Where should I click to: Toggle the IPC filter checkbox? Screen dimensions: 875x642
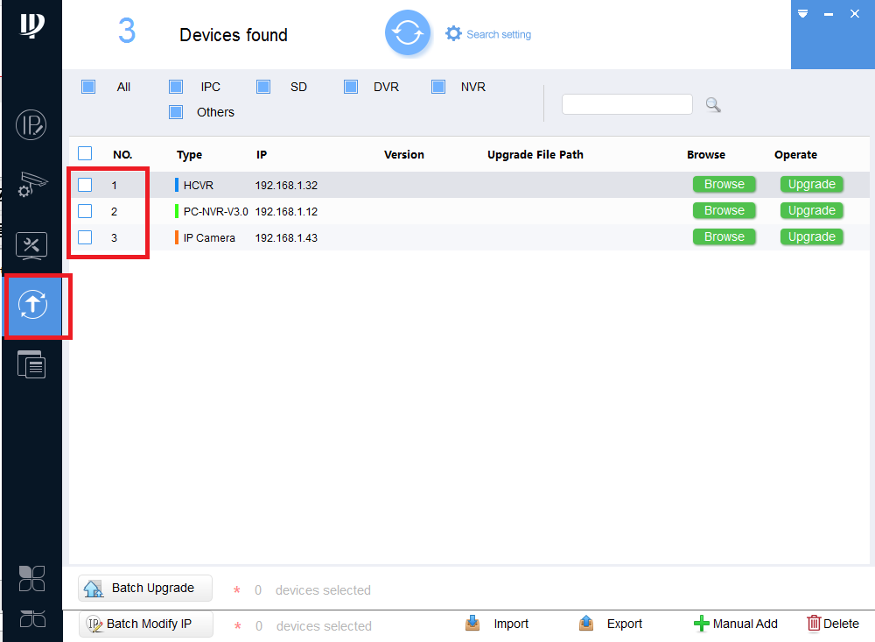pos(176,87)
